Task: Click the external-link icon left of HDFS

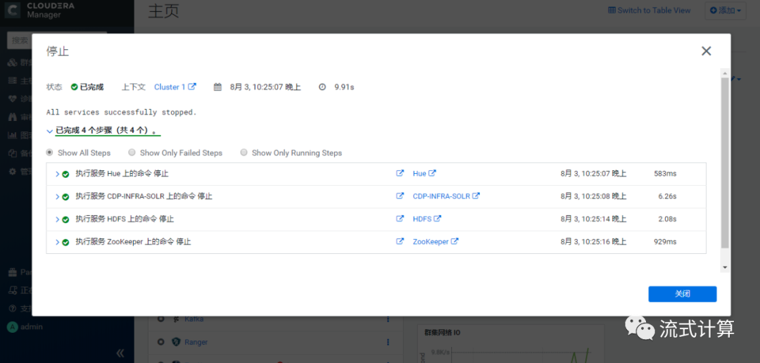Action: tap(400, 219)
